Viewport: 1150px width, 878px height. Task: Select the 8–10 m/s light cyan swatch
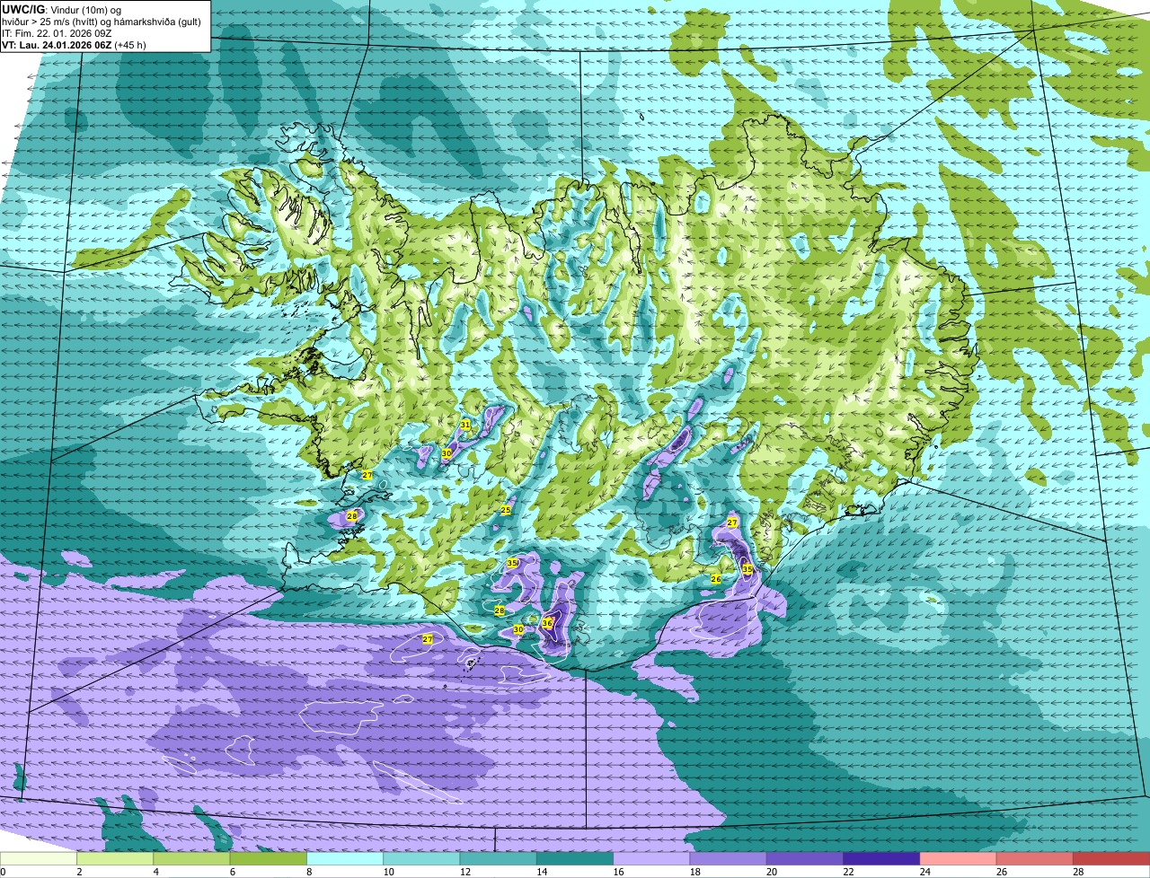point(345,858)
